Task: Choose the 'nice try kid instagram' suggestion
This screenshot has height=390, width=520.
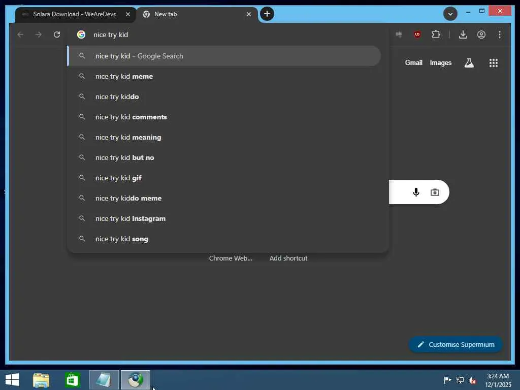Action: (224, 218)
